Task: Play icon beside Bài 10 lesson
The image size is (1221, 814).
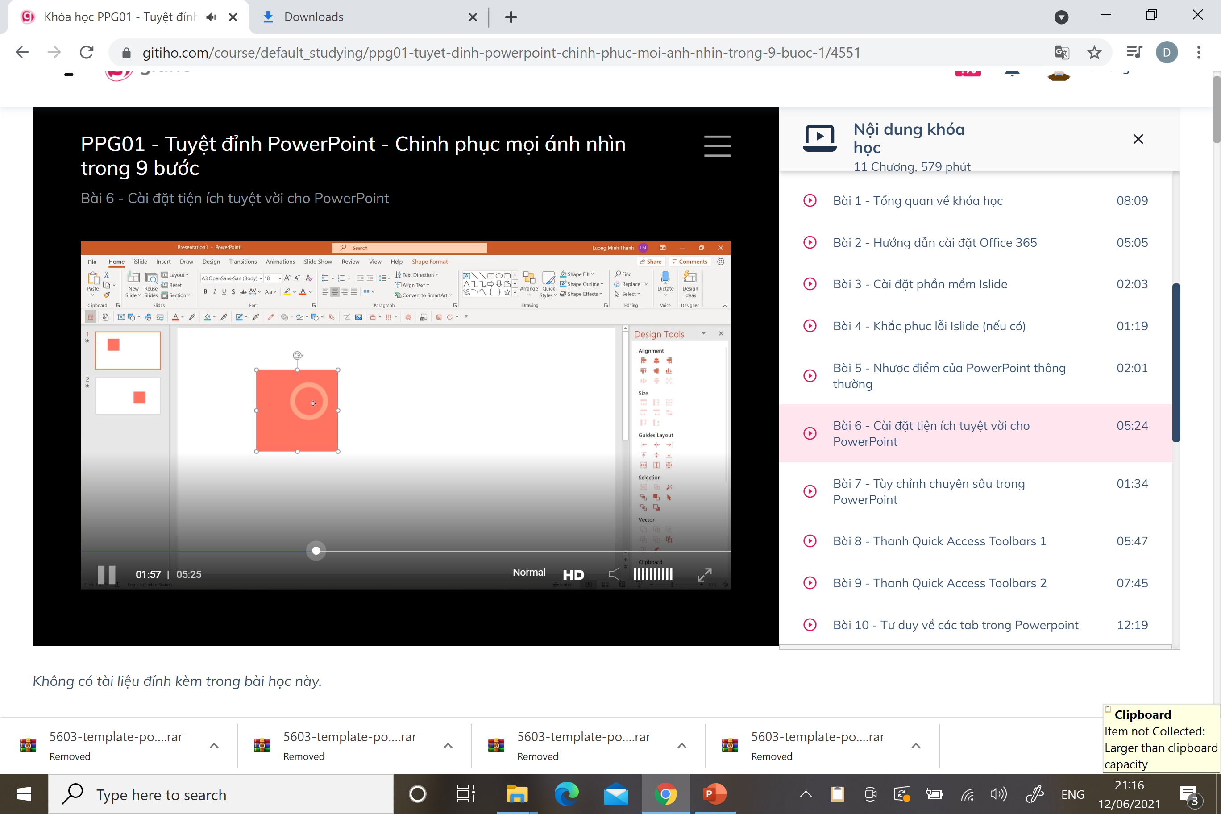Action: tap(810, 624)
